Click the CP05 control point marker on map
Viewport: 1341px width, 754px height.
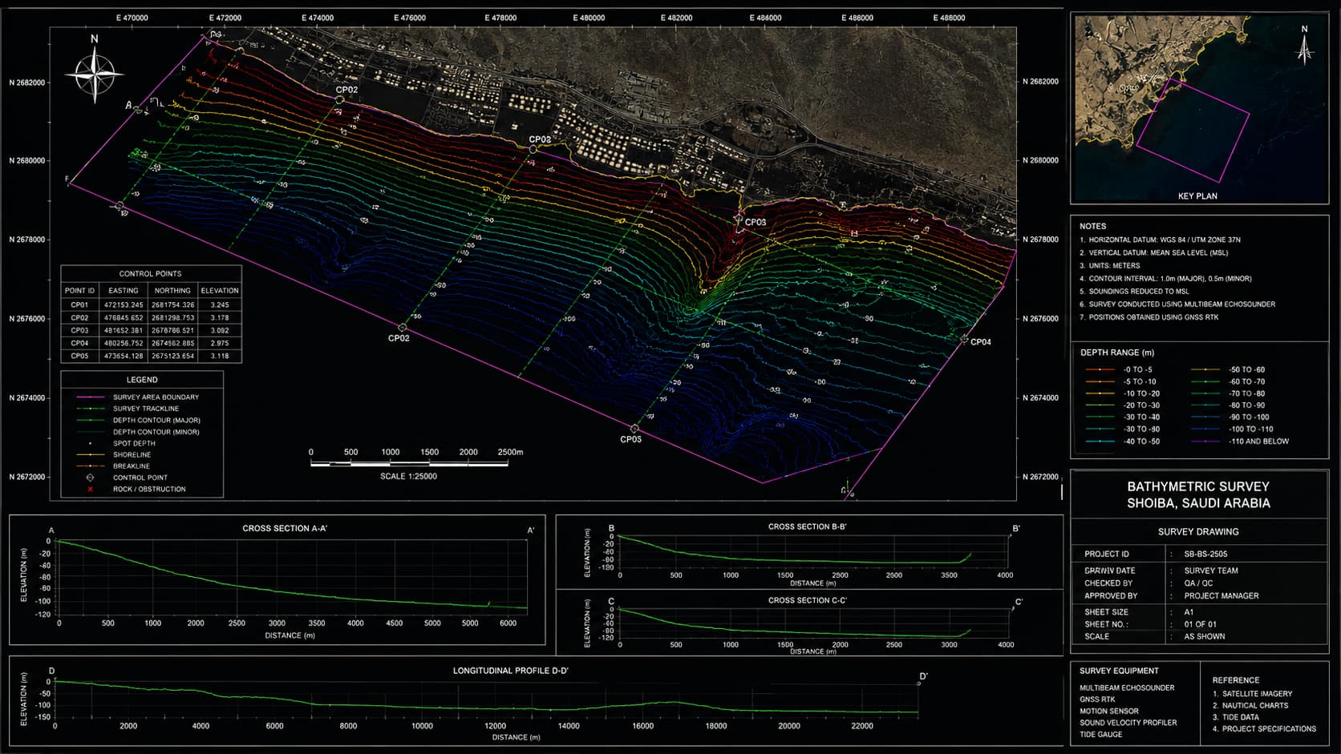(634, 429)
